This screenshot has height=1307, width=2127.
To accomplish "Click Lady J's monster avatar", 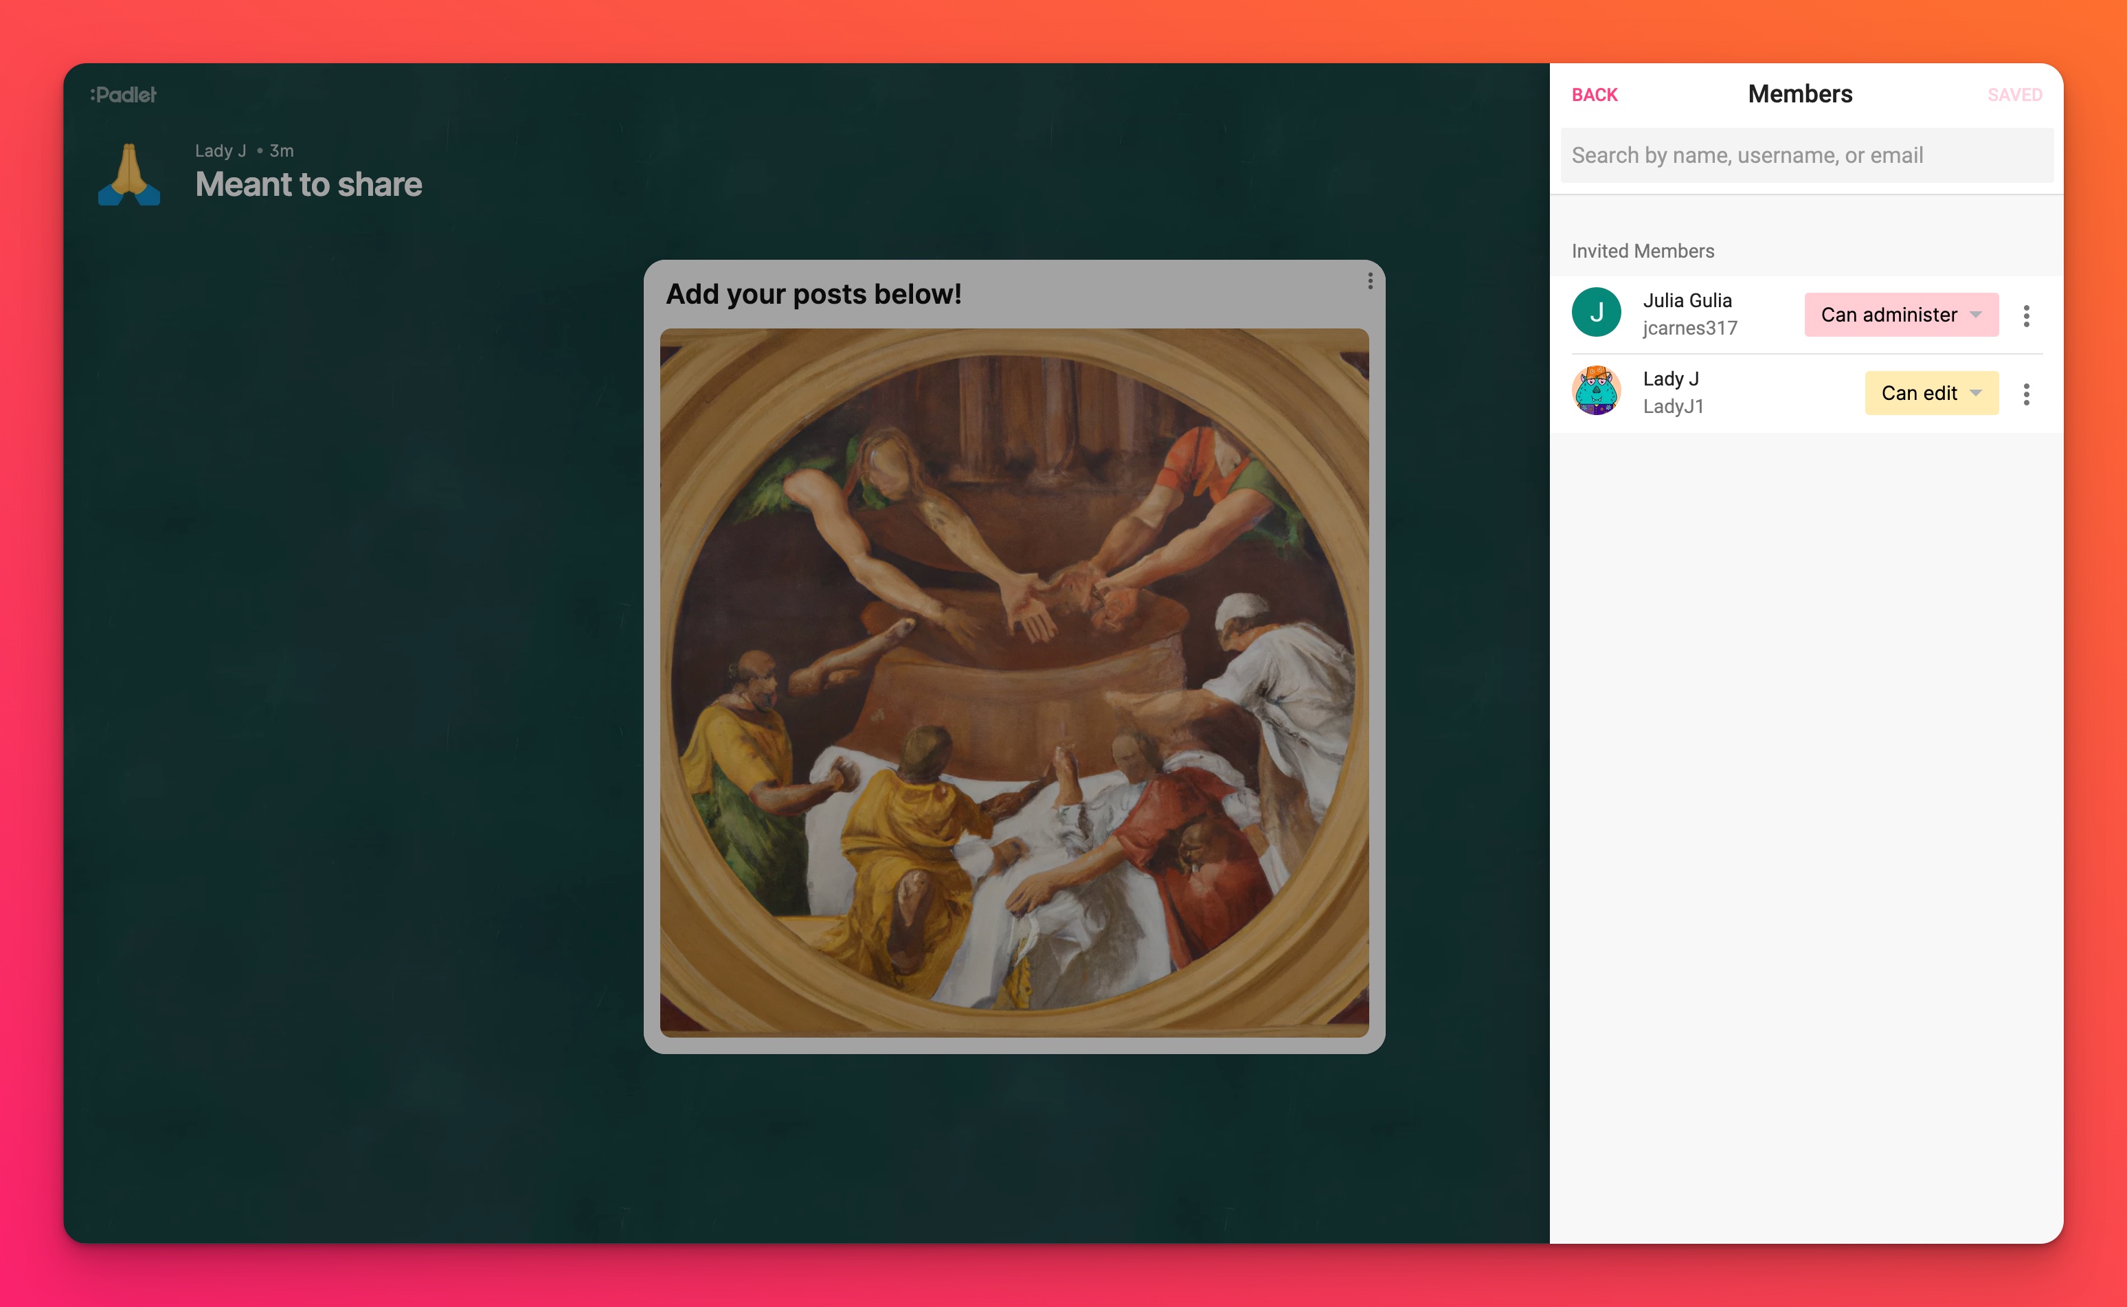I will 1595,391.
